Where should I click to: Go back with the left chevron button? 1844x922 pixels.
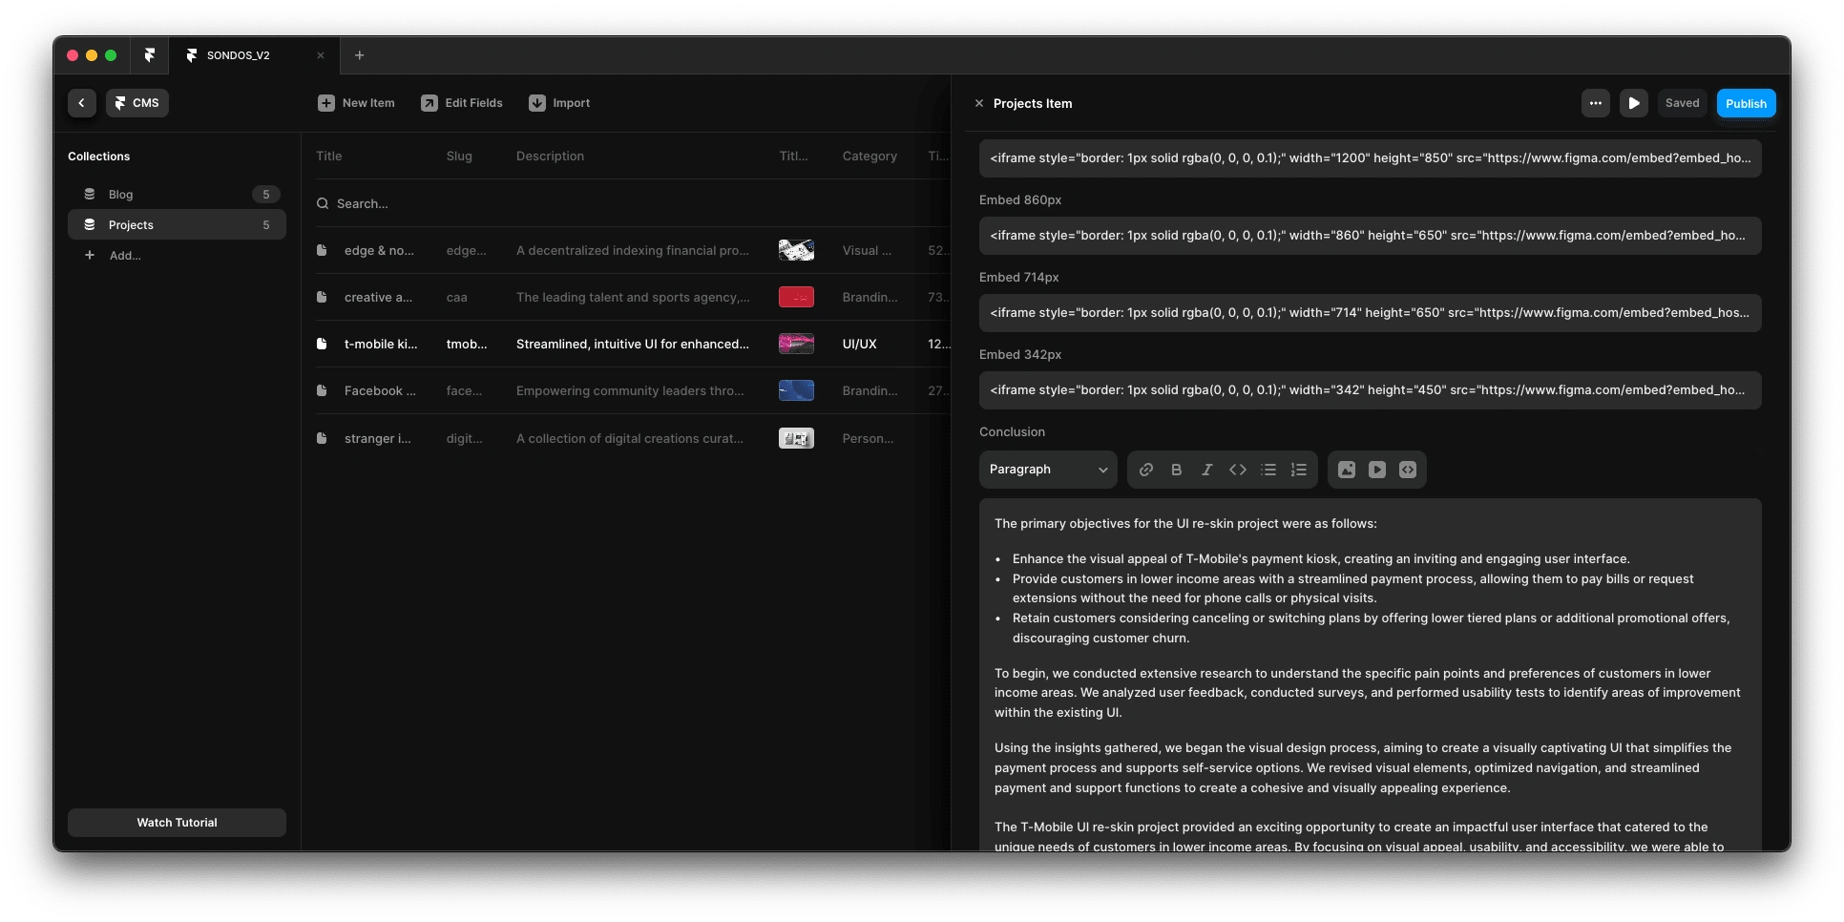tap(81, 103)
